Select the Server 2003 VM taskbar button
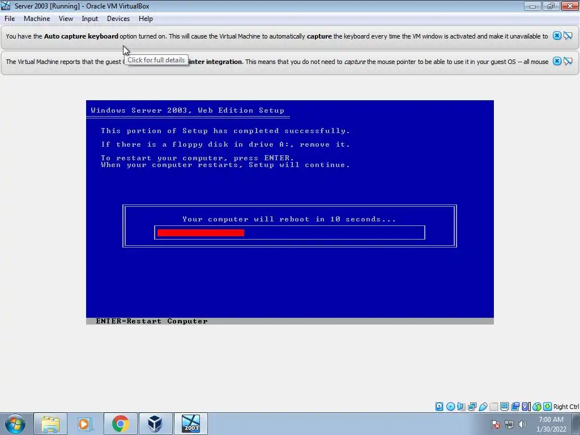The image size is (580, 435). 191,424
